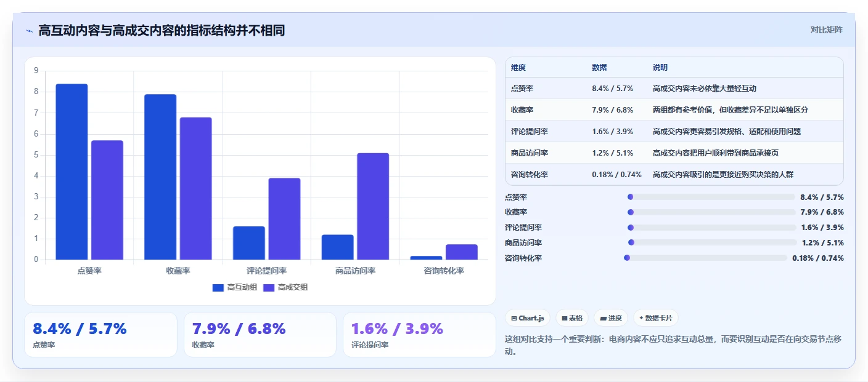The height and width of the screenshot is (382, 868).
Task: Click the 点赞率 chart axis label
Action: (89, 271)
